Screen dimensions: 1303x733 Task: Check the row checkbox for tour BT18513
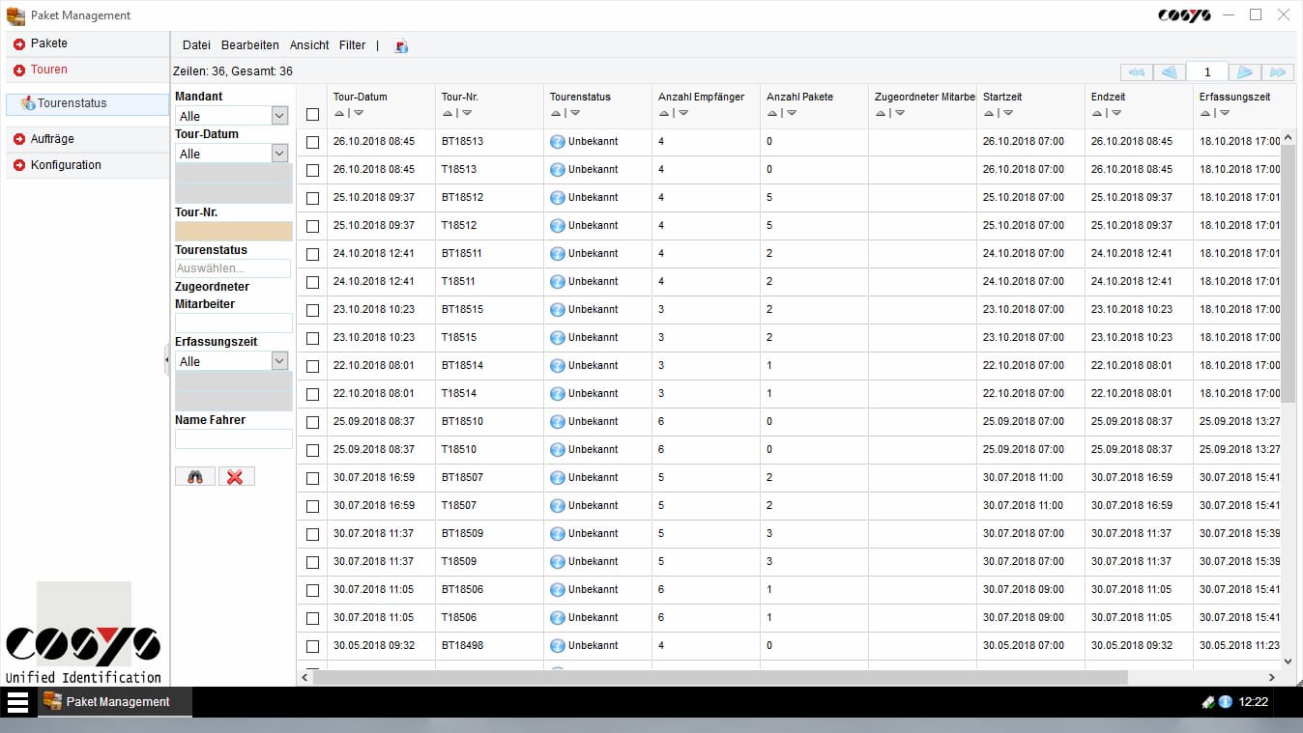(x=312, y=141)
